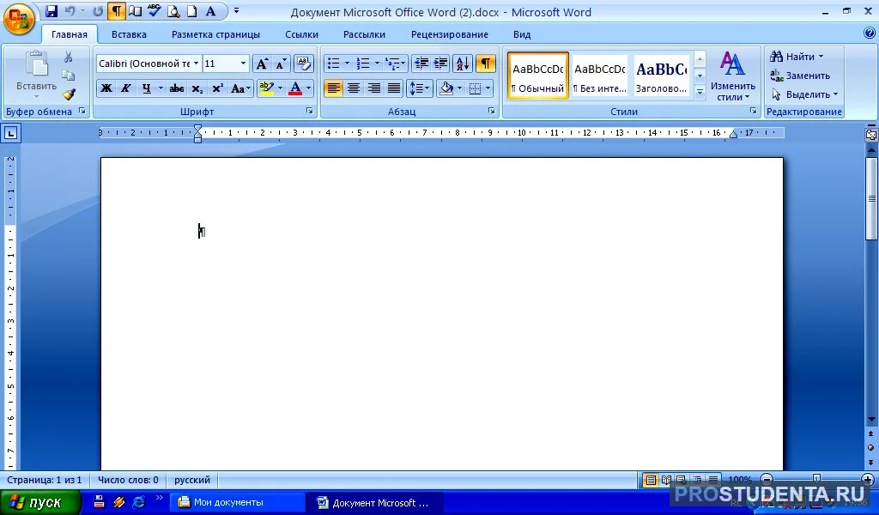879x515 pixels.
Task: Save the document via quick access floppy icon
Action: point(52,11)
